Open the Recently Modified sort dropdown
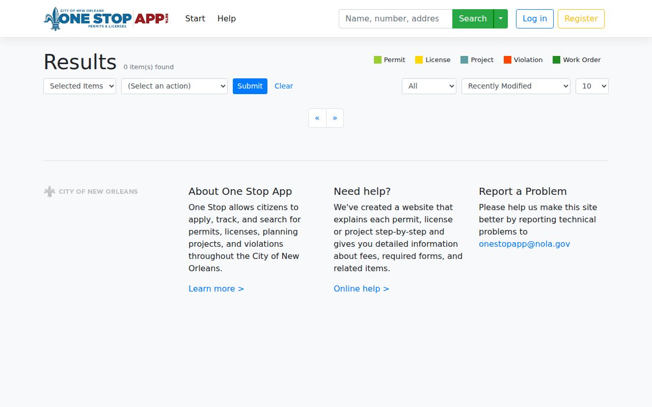 pos(516,86)
